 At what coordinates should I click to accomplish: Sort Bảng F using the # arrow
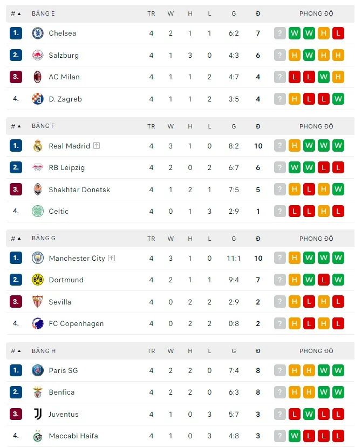coord(16,126)
